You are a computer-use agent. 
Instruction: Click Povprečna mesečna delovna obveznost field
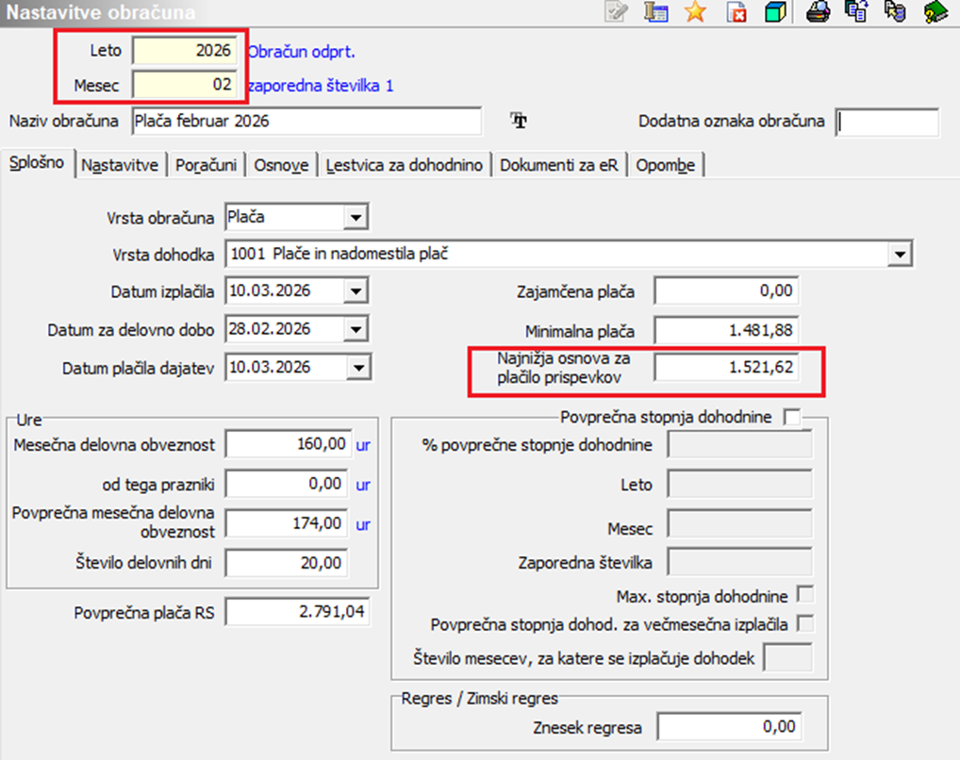coord(286,523)
